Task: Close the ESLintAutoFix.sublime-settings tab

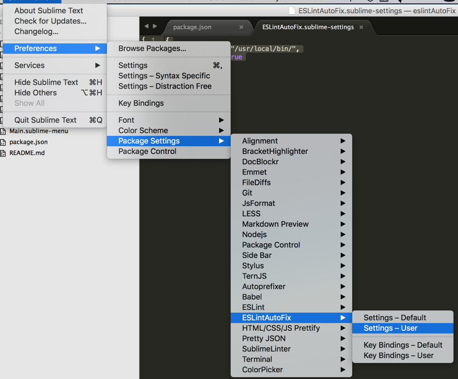Action: point(362,27)
